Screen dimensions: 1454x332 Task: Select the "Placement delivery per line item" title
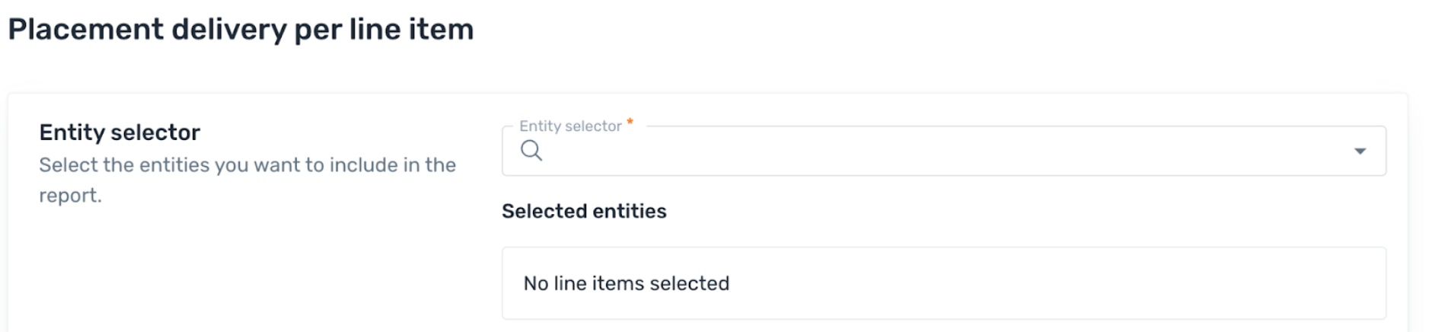(x=241, y=30)
